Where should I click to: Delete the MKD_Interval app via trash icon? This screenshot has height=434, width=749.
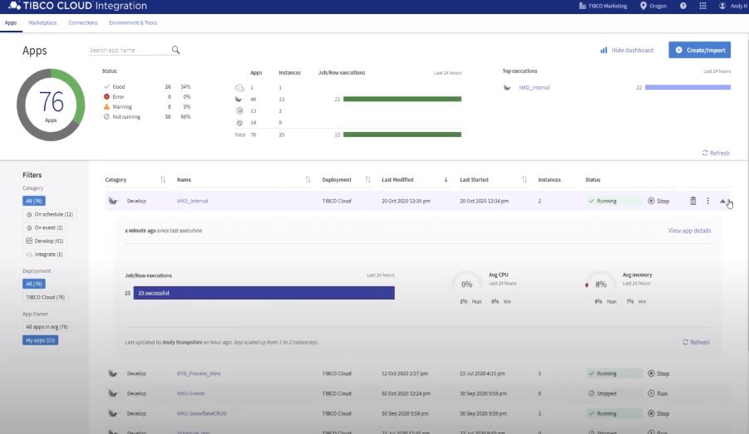(x=693, y=201)
